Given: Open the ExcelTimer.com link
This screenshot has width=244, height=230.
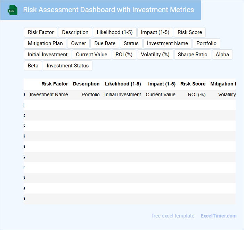Looking at the screenshot, I should [x=218, y=216].
